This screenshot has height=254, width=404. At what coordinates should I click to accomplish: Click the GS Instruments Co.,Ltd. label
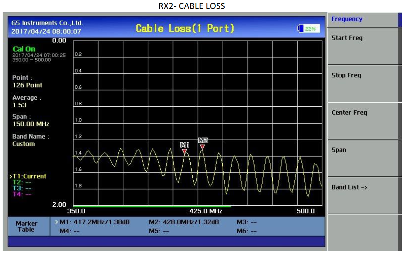coord(47,23)
